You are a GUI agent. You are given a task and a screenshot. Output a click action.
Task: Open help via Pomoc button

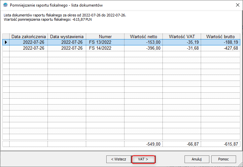(x=224, y=159)
